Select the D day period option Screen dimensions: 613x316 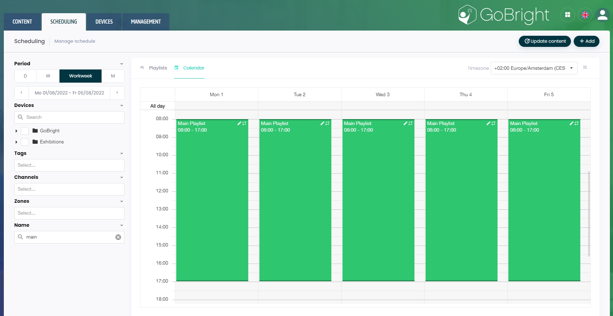pos(25,76)
